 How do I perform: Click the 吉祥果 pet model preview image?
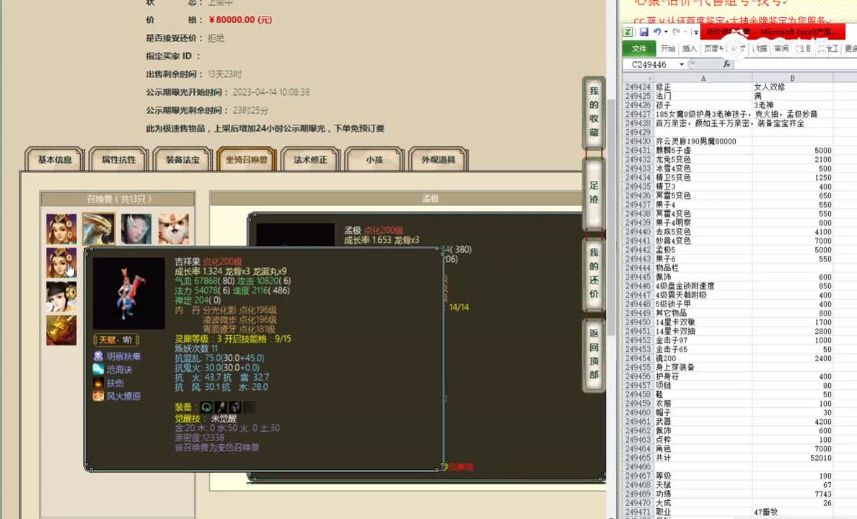click(129, 293)
